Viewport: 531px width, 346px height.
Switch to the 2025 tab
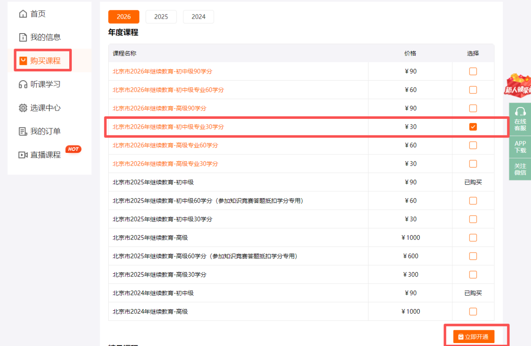click(x=161, y=17)
